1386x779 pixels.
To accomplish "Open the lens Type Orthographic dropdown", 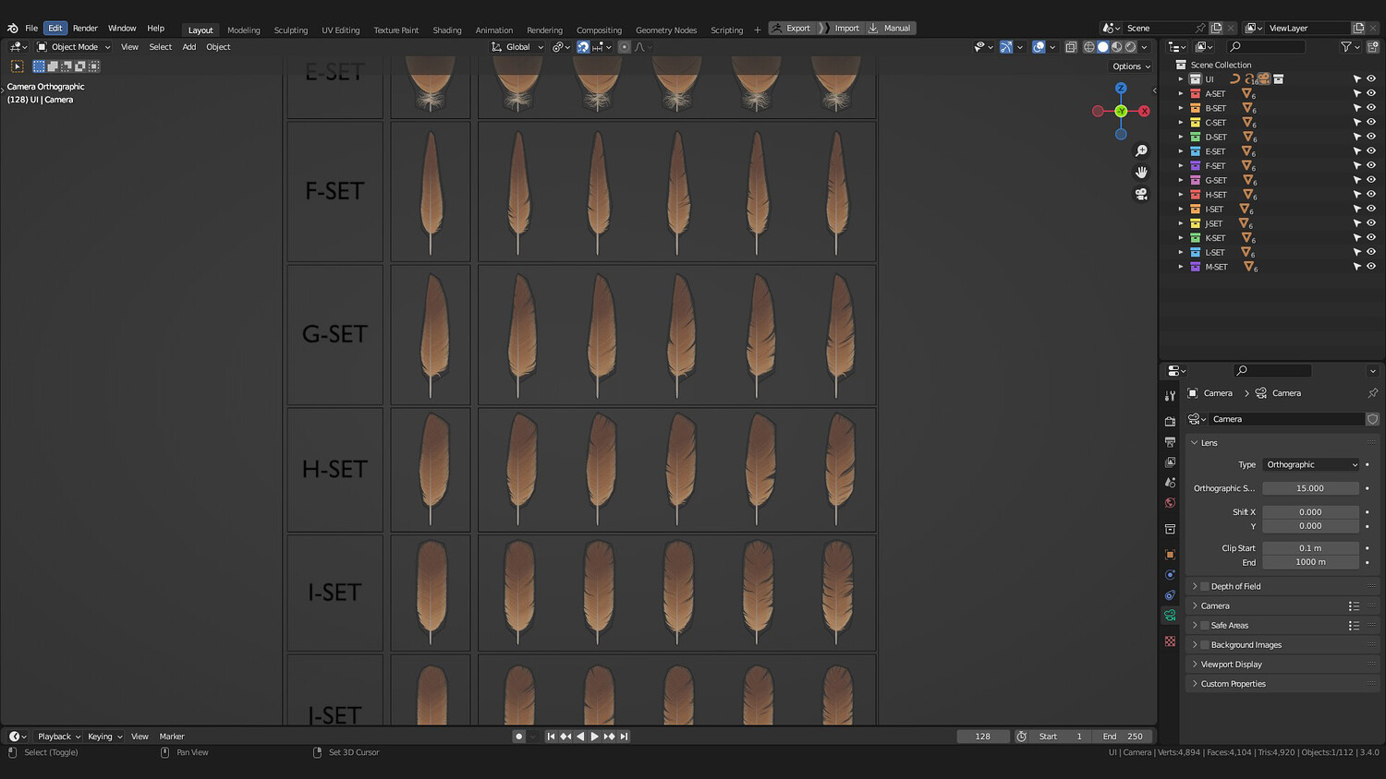I will [x=1312, y=465].
